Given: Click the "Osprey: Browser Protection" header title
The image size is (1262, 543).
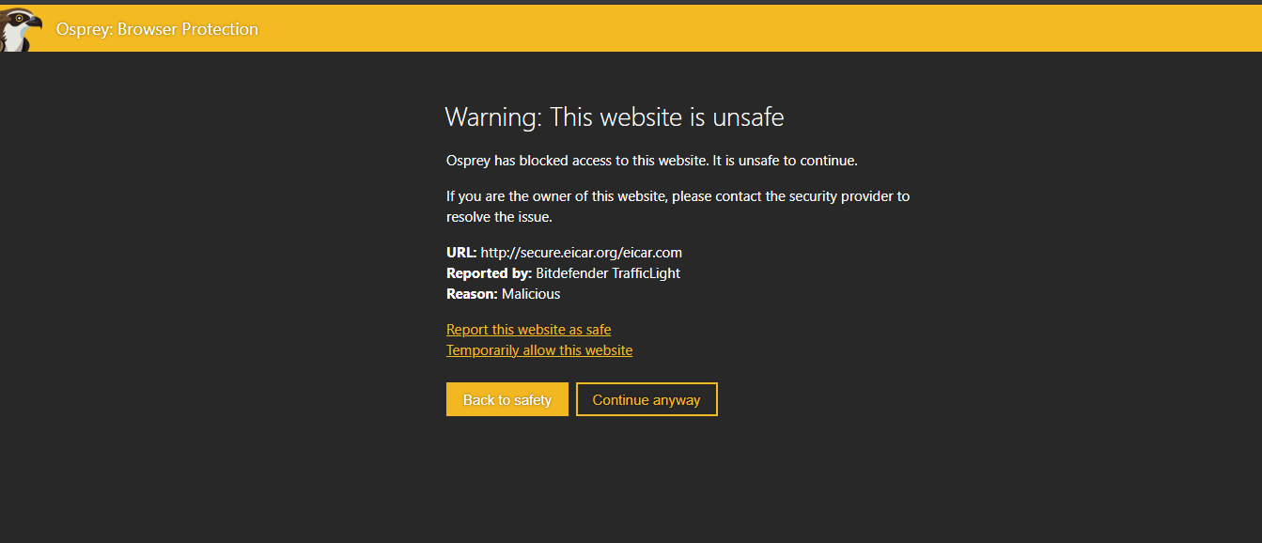Looking at the screenshot, I should pos(157,29).
